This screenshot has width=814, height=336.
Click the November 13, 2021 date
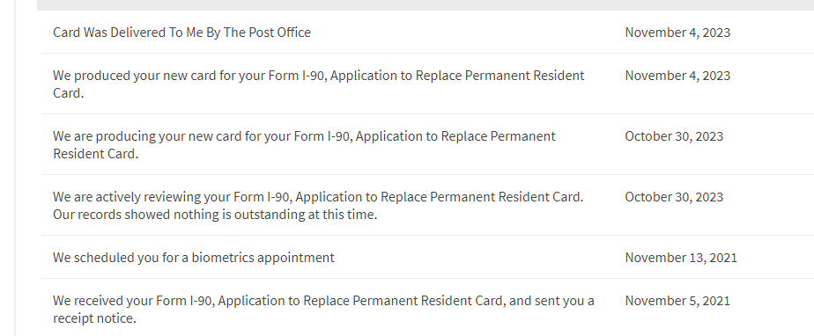coord(681,257)
